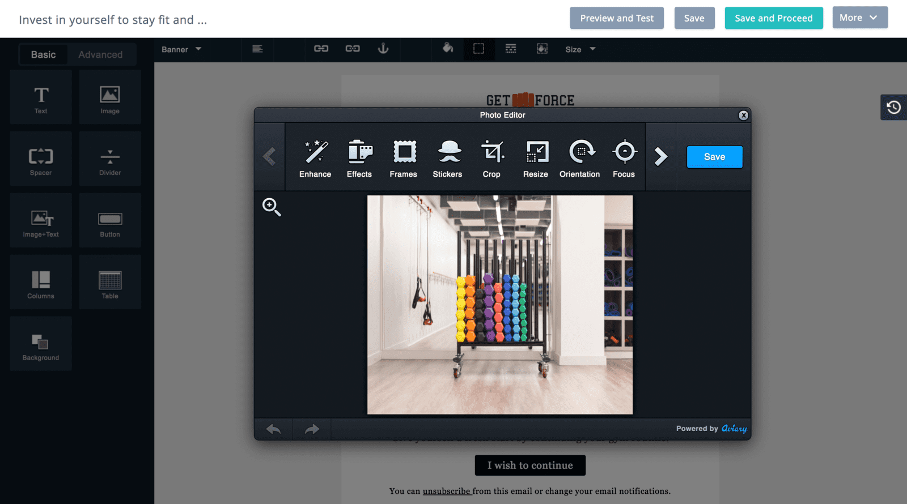The width and height of the screenshot is (907, 504).
Task: Redo photo edit
Action: point(312,429)
